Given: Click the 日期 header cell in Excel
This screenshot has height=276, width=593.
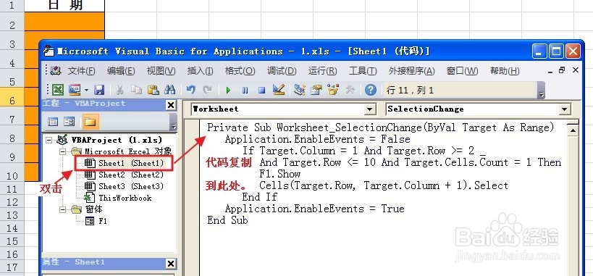Looking at the screenshot, I should click(x=64, y=6).
